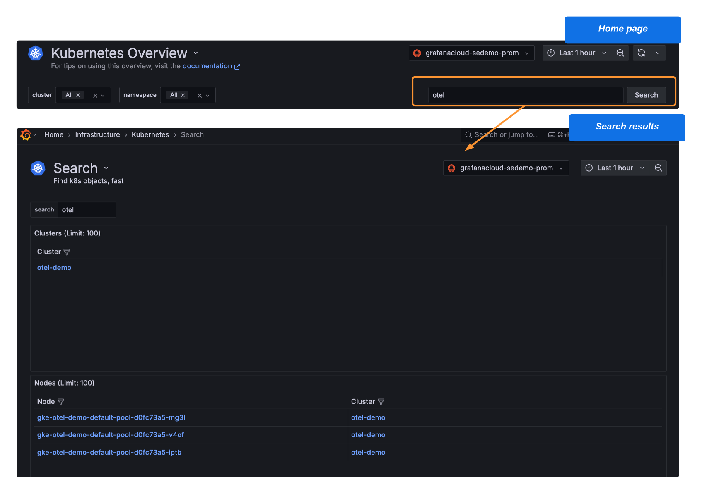
Task: Open Last 1 hour picker in Kubernetes Overview
Action: pos(577,53)
